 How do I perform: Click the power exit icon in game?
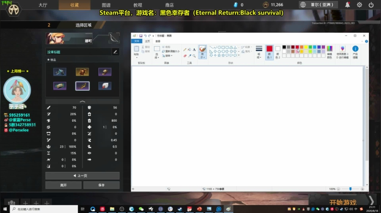(x=371, y=5)
